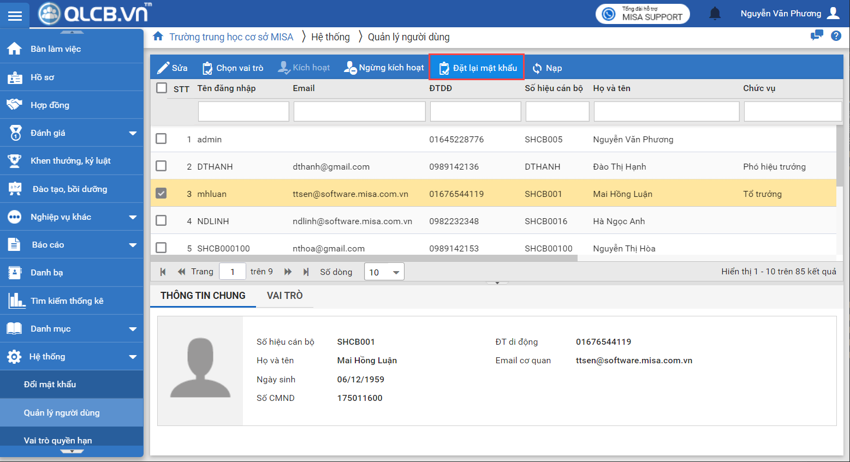Switch to the VAI TRÒ tab
This screenshot has width=850, height=462.
click(284, 296)
